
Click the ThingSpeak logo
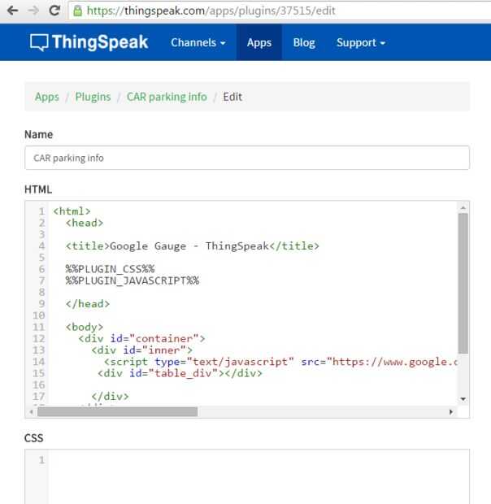click(89, 42)
